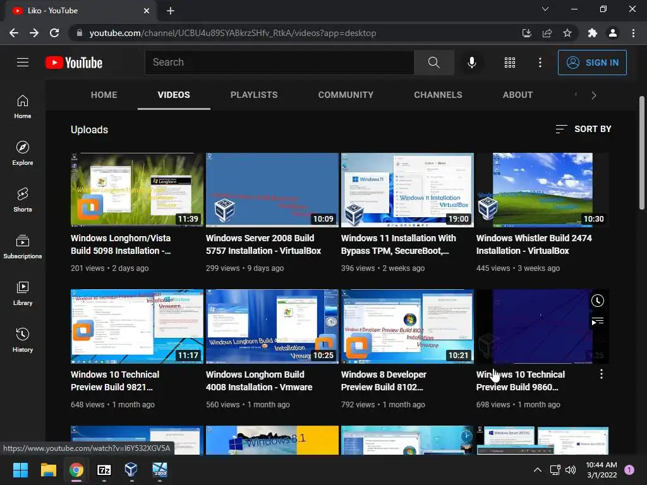Open Windows Whistler Build 2474 title

tap(534, 244)
